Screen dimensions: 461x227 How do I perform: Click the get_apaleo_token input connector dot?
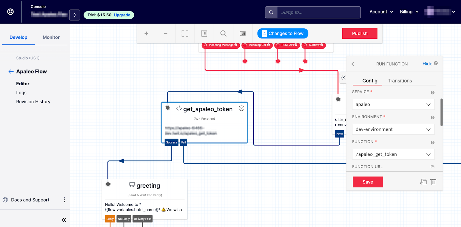click(x=168, y=108)
